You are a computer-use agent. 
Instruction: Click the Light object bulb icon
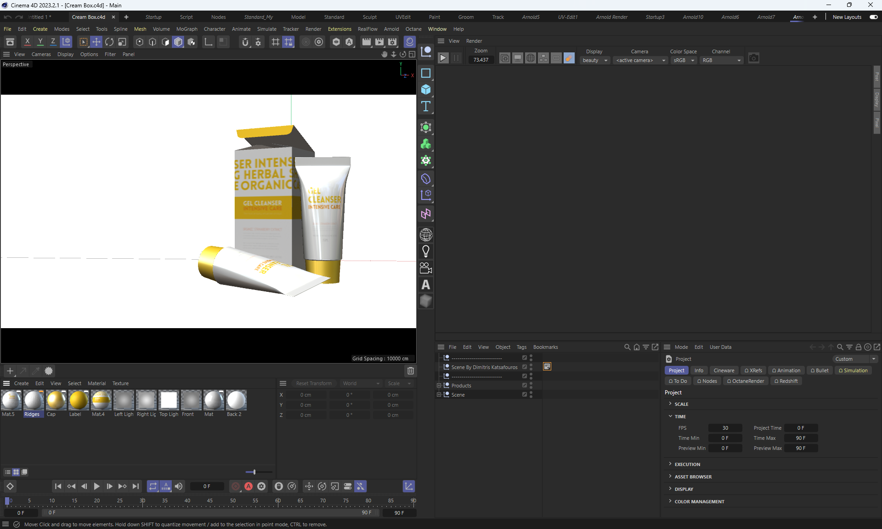(x=426, y=251)
